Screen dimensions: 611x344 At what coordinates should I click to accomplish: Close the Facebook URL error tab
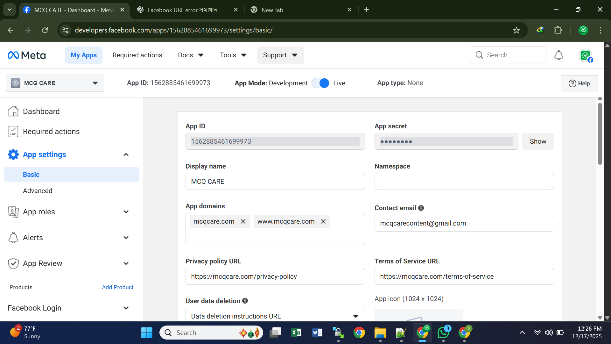tap(236, 10)
